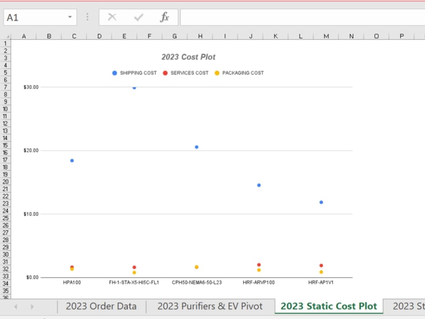This screenshot has height=319, width=425.
Task: Open Insert Function fx icon
Action: [164, 17]
